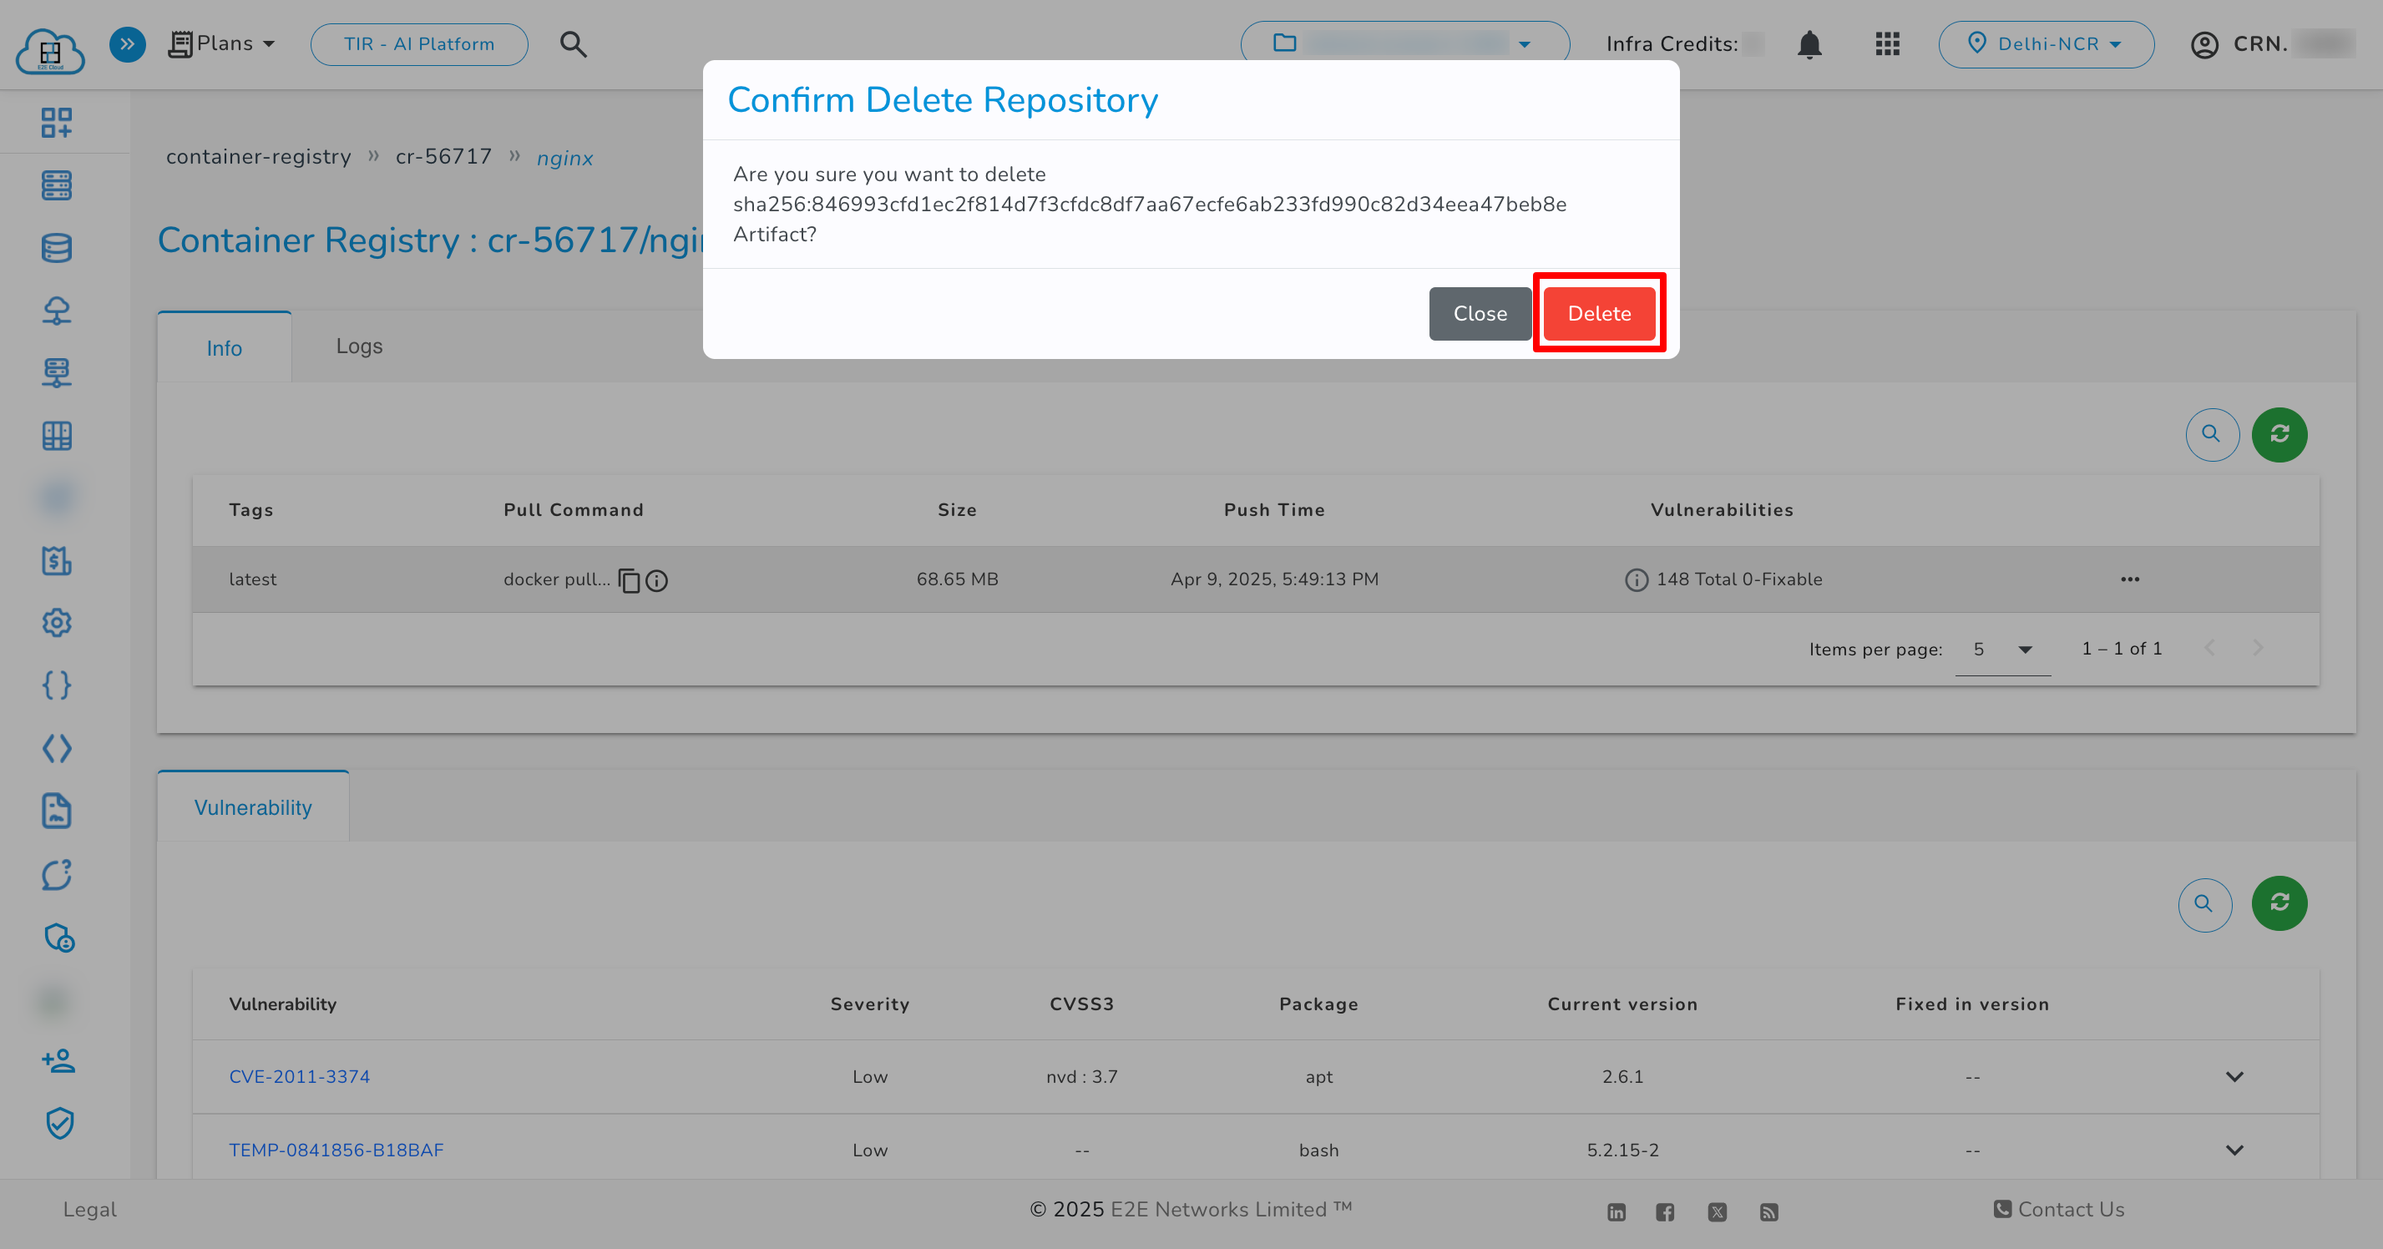Expand the sidebar with double-arrow toggle
Viewport: 2383px width, 1249px height.
pyautogui.click(x=127, y=43)
